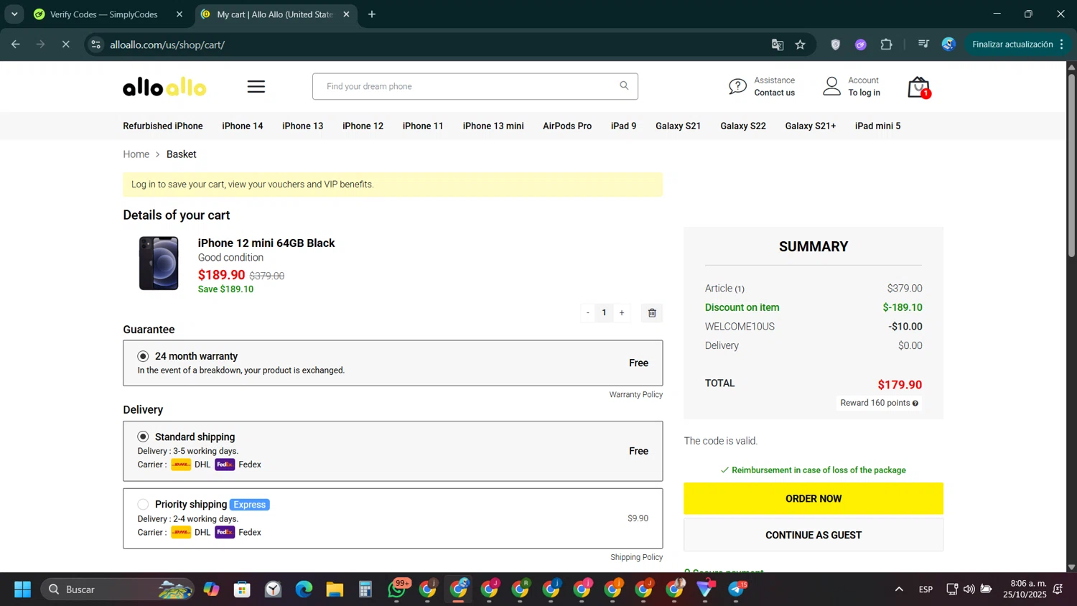Open Calculator from taskbar
This screenshot has height=606, width=1077.
tap(365, 589)
